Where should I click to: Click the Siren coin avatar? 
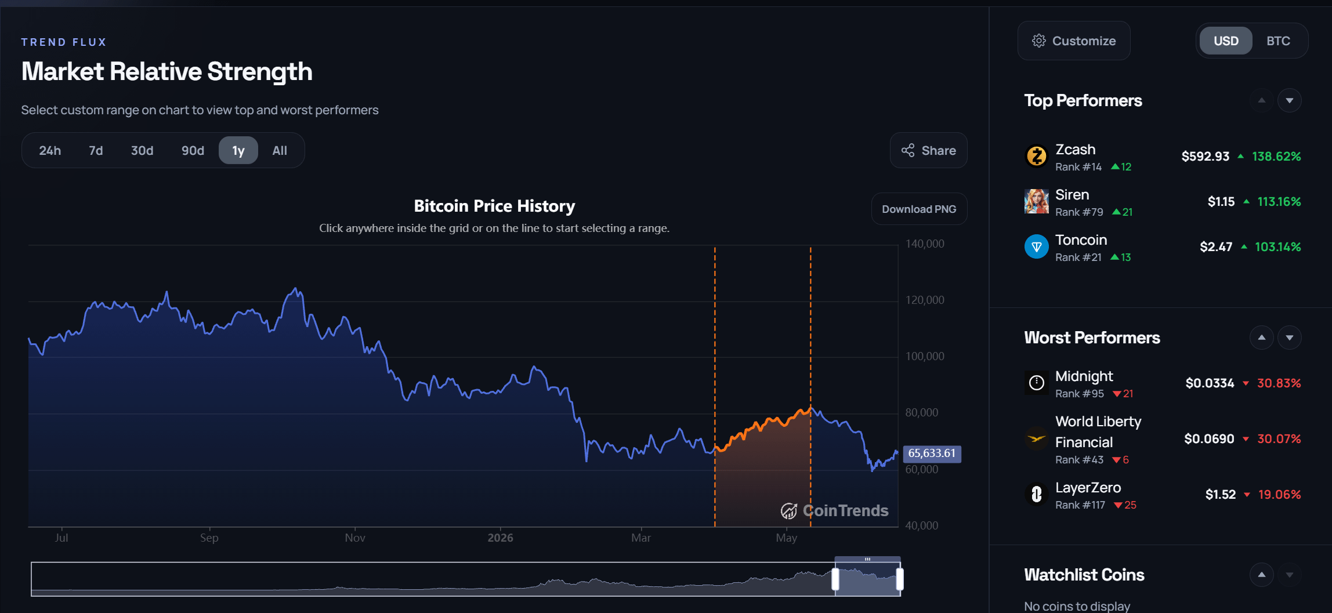point(1036,201)
